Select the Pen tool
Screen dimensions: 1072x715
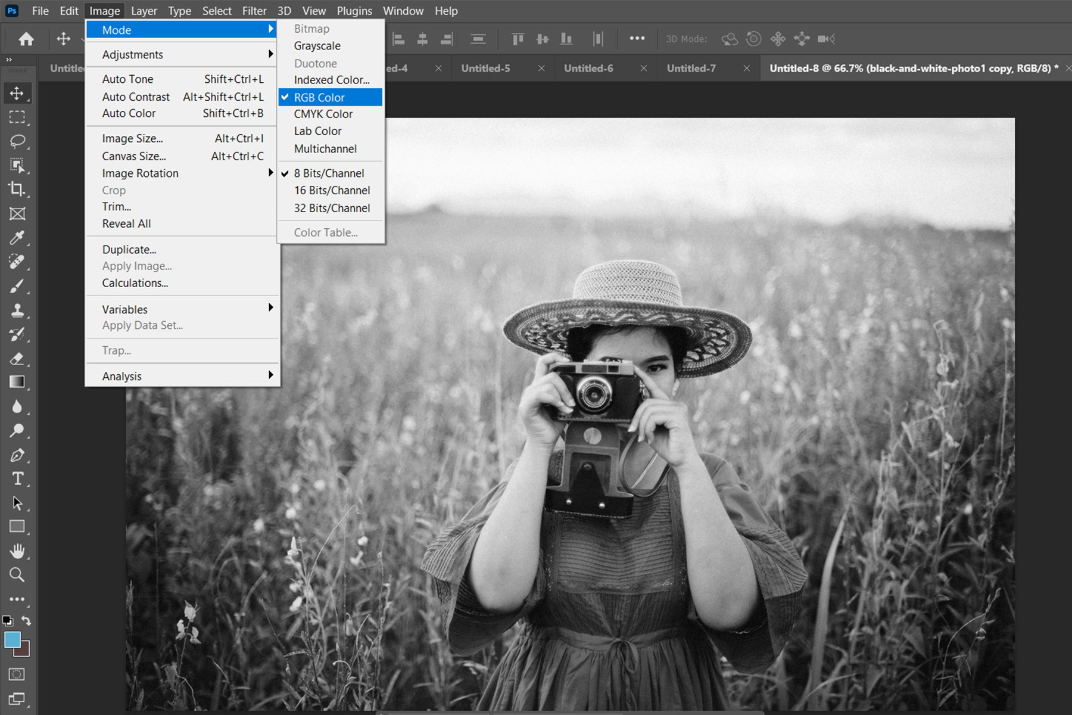pos(17,455)
